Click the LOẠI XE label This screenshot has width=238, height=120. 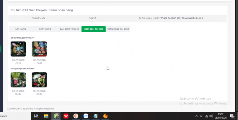tap(92, 18)
